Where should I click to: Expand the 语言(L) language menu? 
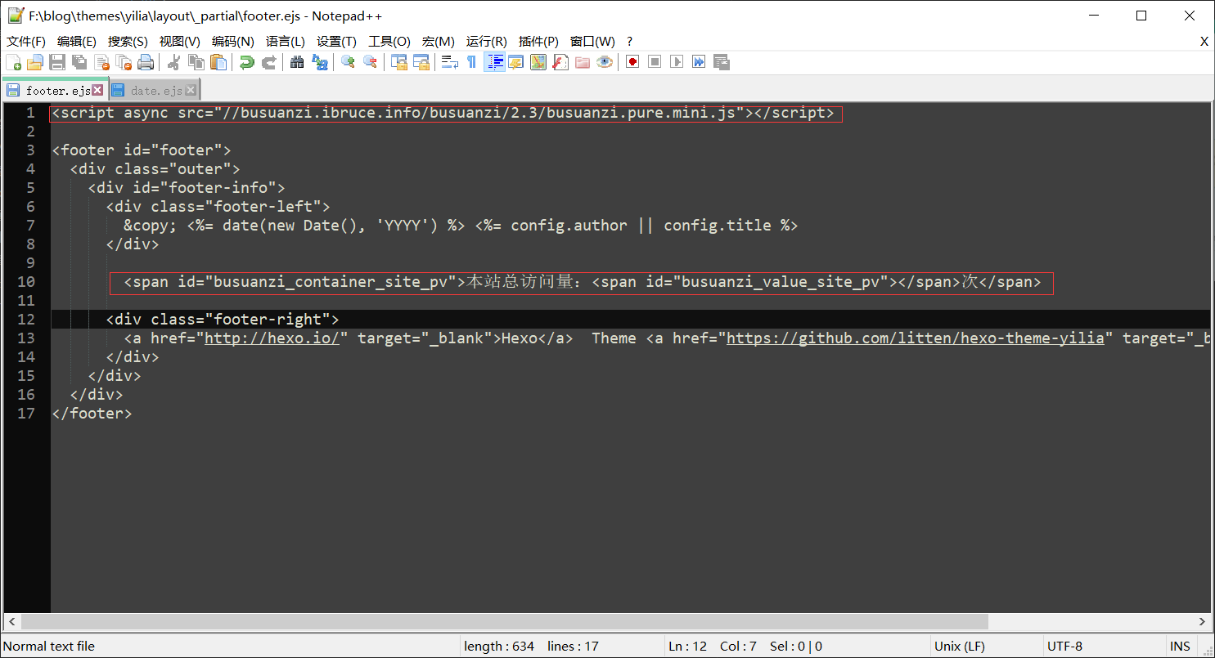[x=285, y=42]
